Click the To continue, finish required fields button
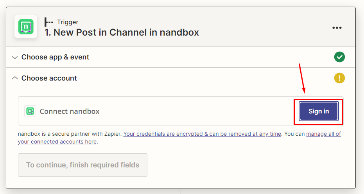This screenshot has width=364, height=194. pyautogui.click(x=82, y=165)
